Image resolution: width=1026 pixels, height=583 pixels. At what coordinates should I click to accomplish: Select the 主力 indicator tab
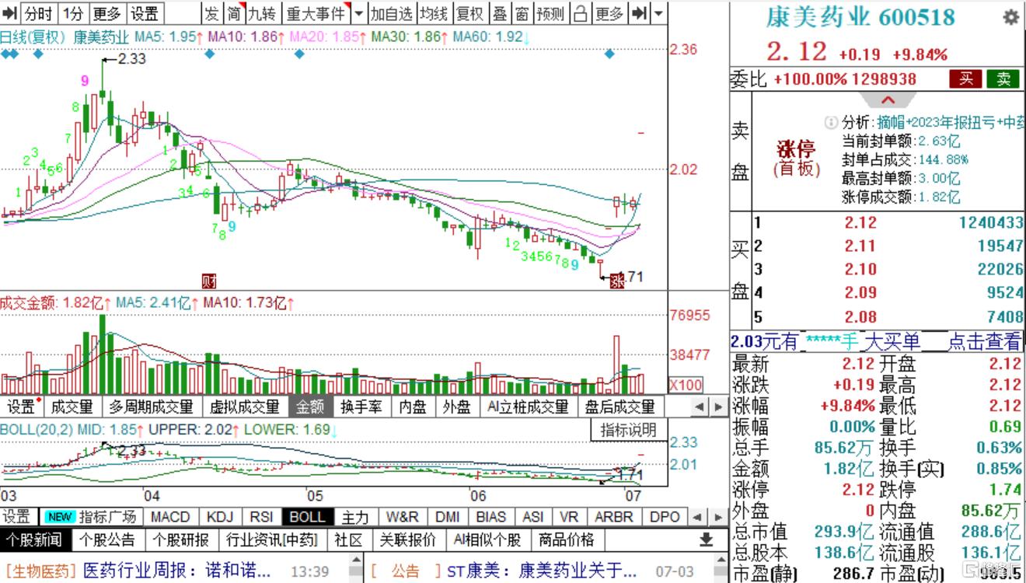(x=355, y=517)
